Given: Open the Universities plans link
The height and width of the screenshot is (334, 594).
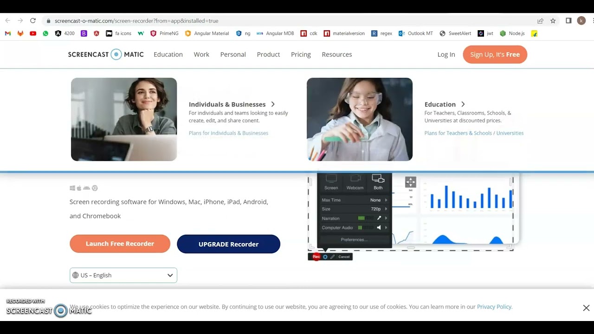Looking at the screenshot, I should coord(510,133).
